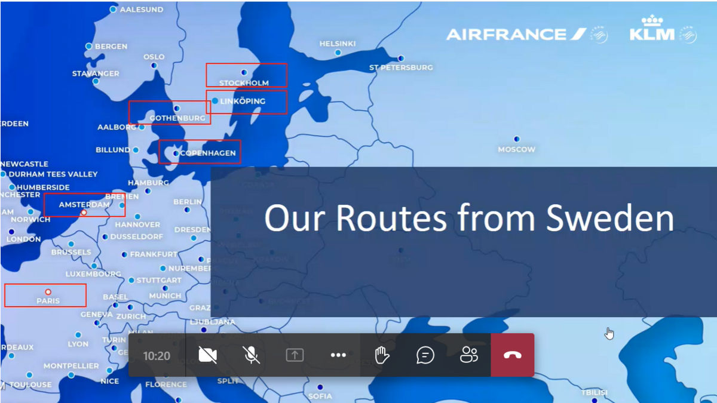
Task: Click the Gothenburg map marker
Action: pyautogui.click(x=177, y=108)
